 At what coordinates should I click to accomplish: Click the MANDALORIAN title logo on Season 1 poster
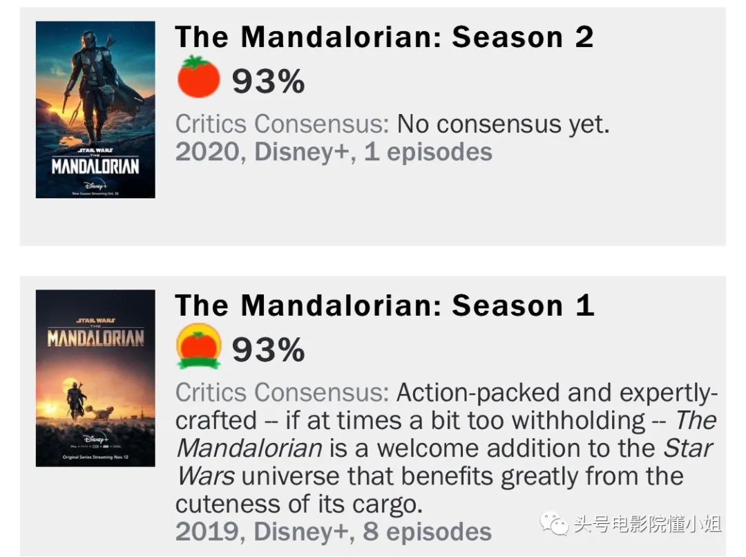coord(95,337)
